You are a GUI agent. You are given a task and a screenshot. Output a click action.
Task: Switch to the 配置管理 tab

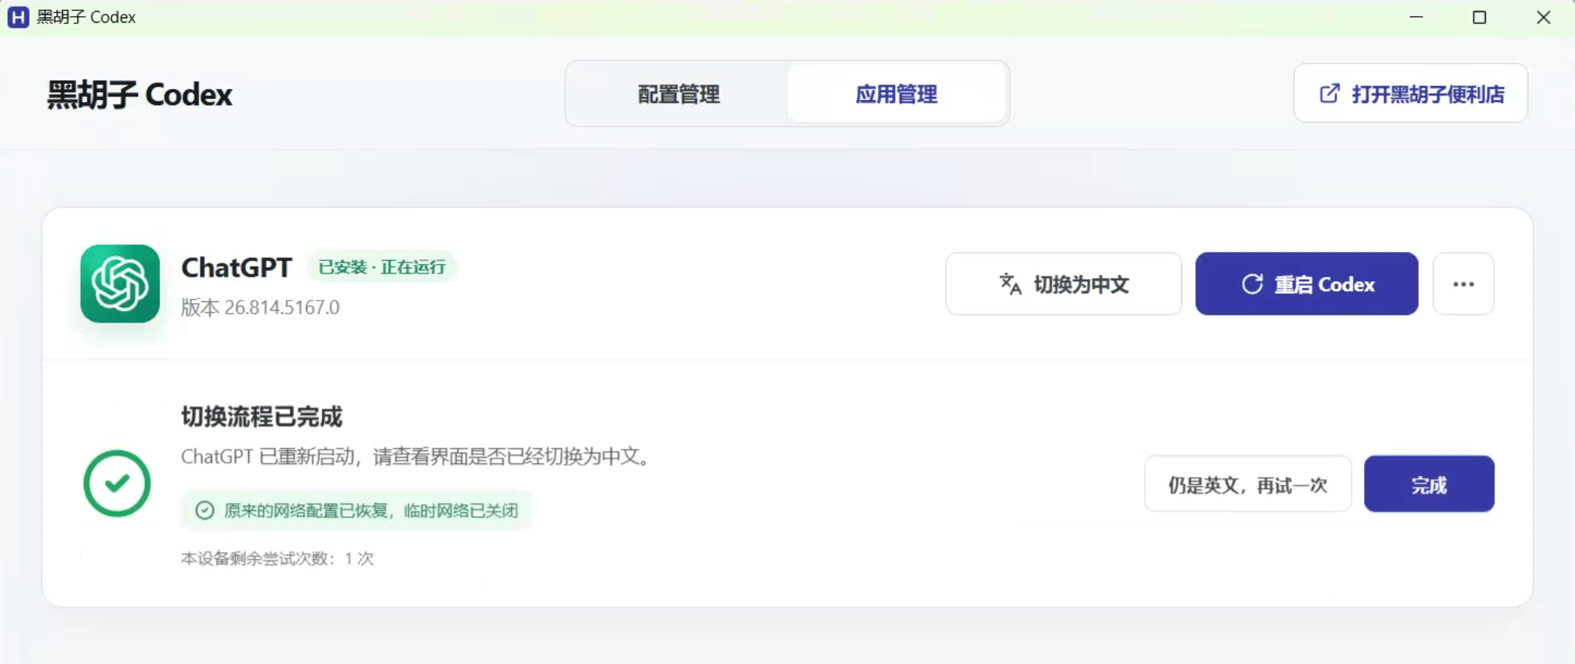pos(679,94)
